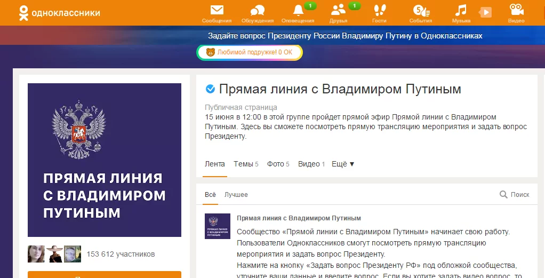Click the Публичная страница label
Viewport: 545px width, 278px height.
click(x=241, y=107)
